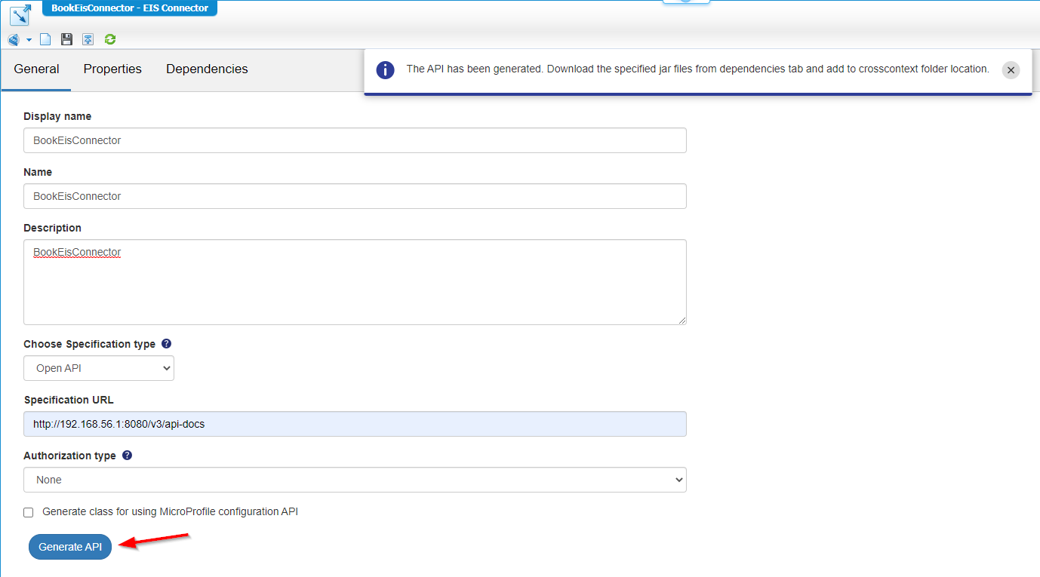This screenshot has height=577, width=1040.
Task: Show help for Authorization type
Action: tap(128, 456)
